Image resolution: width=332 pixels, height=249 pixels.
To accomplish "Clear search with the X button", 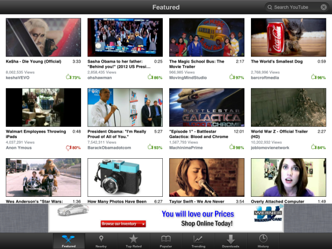I will pyautogui.click(x=323, y=7).
